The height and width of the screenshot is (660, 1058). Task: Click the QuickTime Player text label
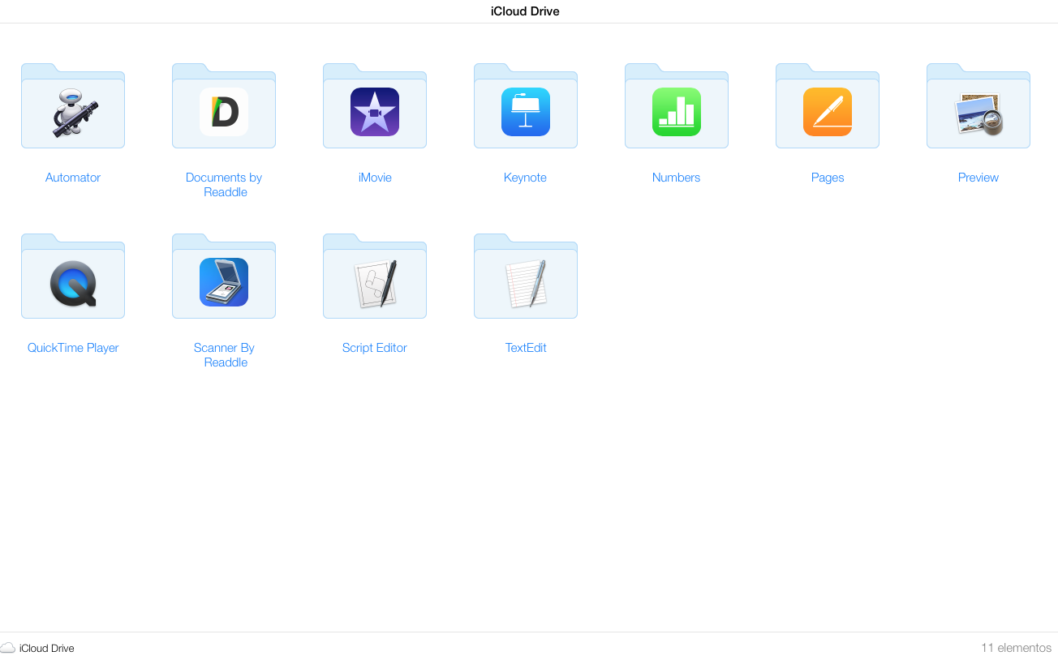73,348
